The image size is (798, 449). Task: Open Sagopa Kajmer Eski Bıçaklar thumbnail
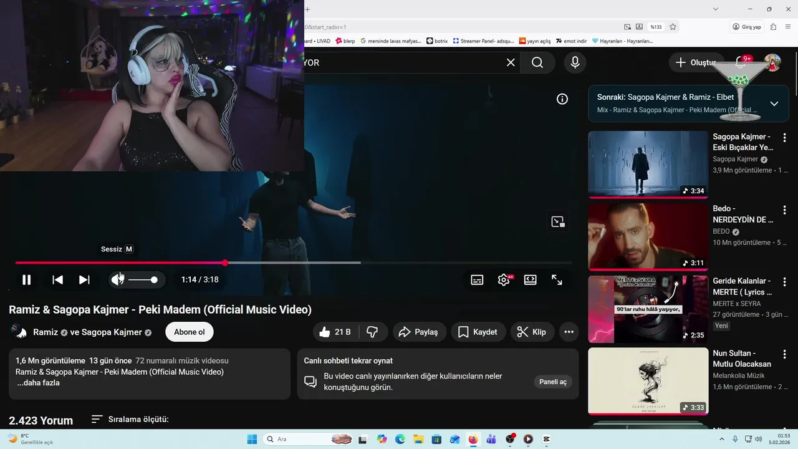648,165
